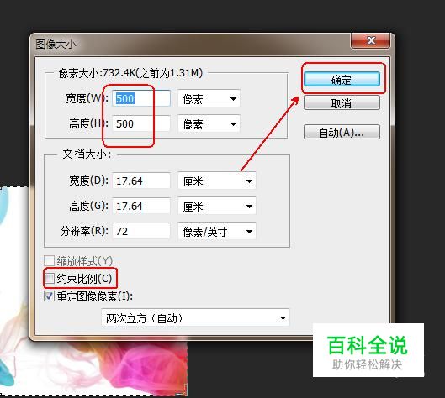Viewport: 445px width, 398px height.
Task: Open the 像素/英寸 resolution unit dropdown
Action: point(217,232)
